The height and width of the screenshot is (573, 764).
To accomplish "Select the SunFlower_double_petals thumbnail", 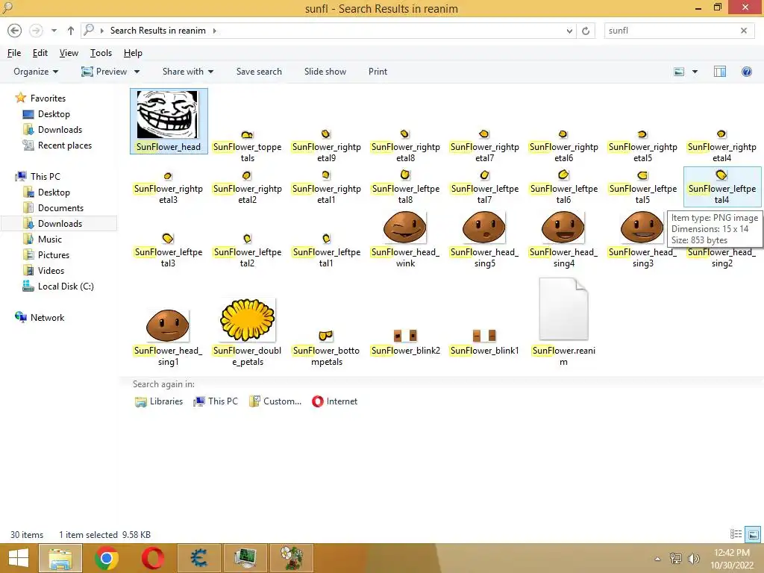I will (247, 320).
